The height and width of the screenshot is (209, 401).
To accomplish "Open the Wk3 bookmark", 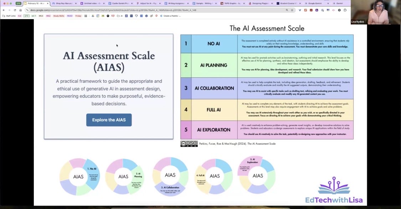I will pos(41,16).
